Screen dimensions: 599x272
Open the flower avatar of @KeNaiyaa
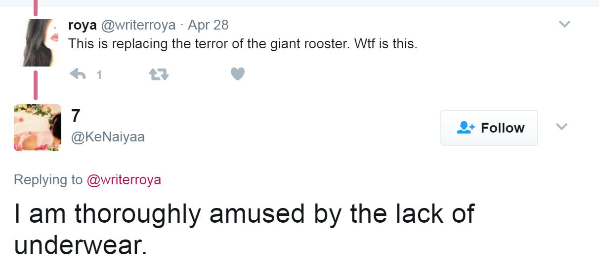pos(38,128)
